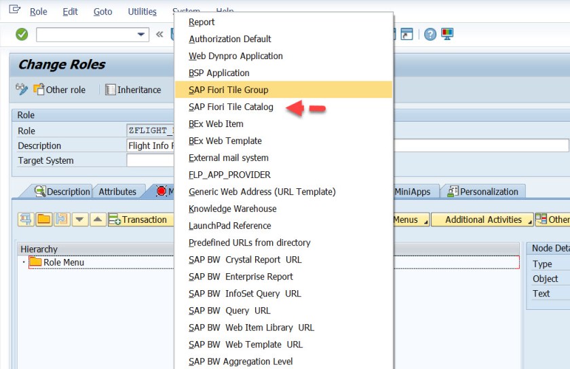Select the tab with the red status light
Image resolution: width=570 pixels, height=369 pixels.
point(161,191)
